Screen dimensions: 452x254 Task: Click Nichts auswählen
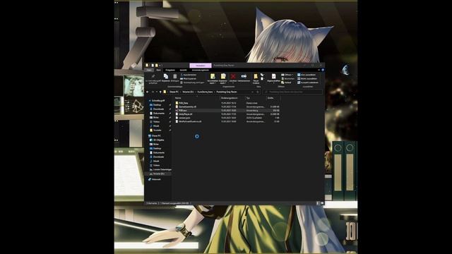307,78
